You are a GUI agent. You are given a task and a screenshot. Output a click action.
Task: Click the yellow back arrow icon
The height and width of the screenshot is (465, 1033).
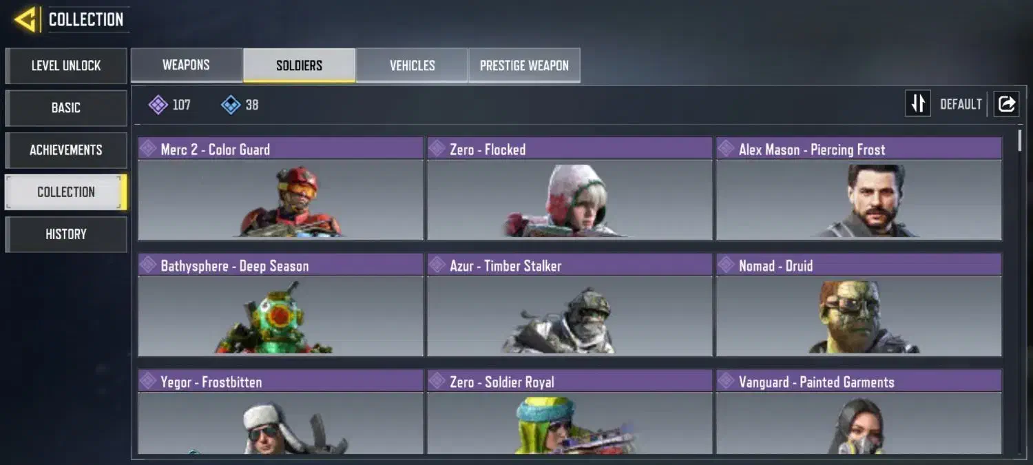[25, 19]
